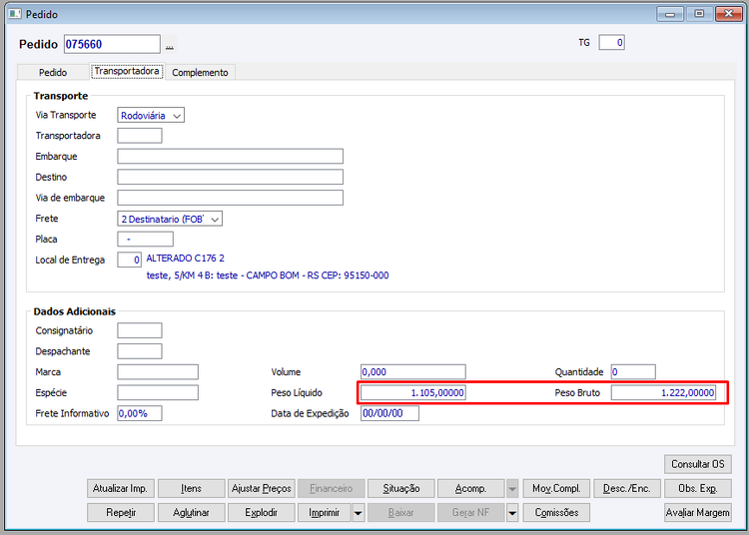Open the Via Transporte combo box
The width and height of the screenshot is (749, 535).
click(x=151, y=115)
